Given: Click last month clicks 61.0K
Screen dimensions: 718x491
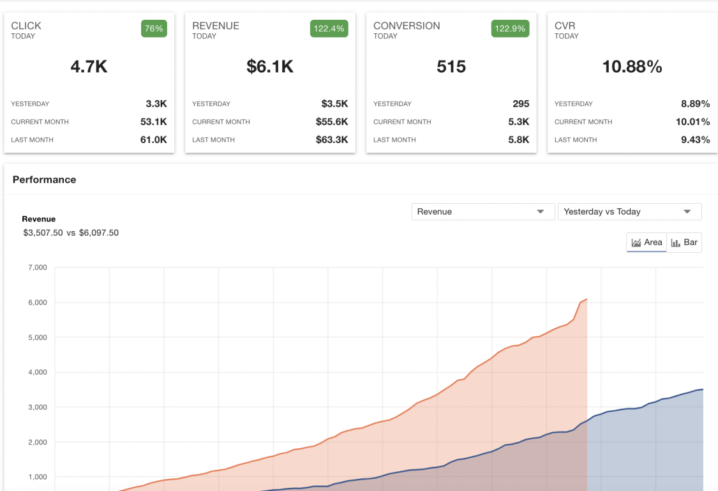Looking at the screenshot, I should coord(153,140).
